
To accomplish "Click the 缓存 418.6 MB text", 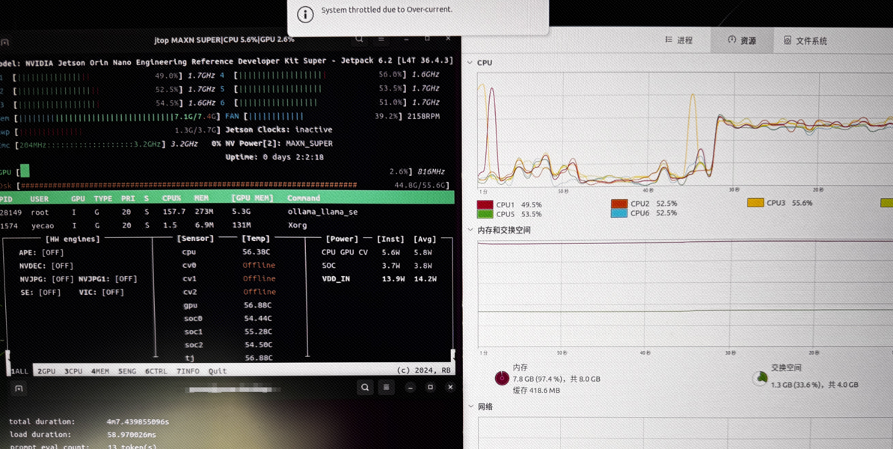I will tap(538, 391).
